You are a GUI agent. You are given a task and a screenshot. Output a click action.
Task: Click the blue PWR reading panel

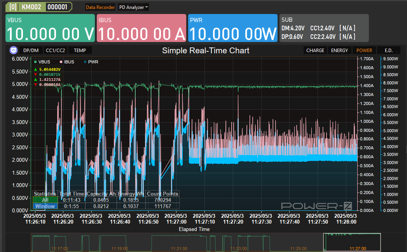[x=233, y=28]
